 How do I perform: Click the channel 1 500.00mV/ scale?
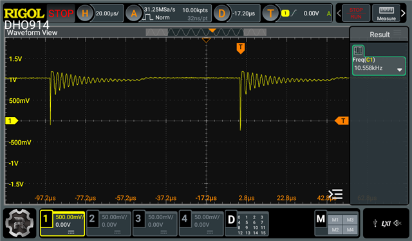(x=70, y=217)
